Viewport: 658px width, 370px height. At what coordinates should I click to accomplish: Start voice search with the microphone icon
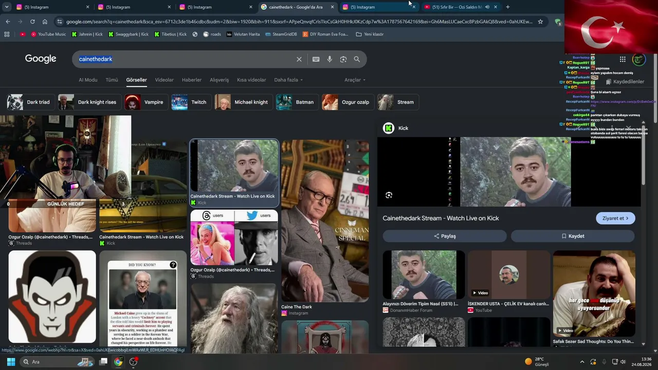(x=330, y=59)
